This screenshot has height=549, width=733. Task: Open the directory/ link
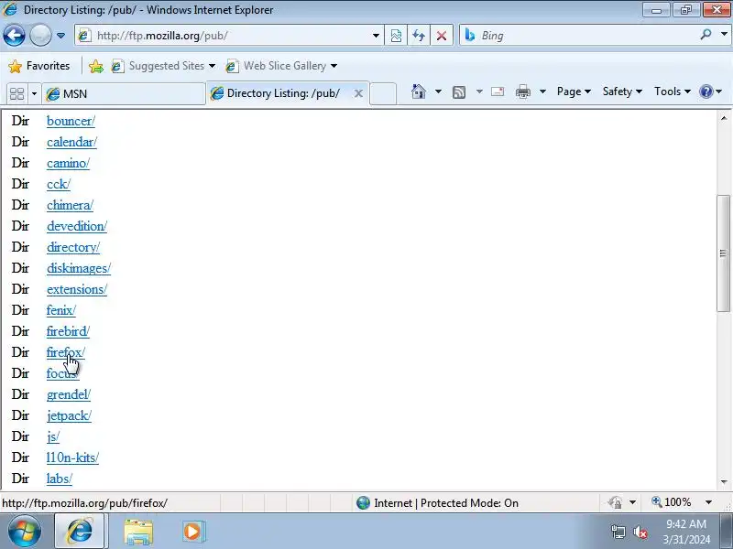coord(73,247)
